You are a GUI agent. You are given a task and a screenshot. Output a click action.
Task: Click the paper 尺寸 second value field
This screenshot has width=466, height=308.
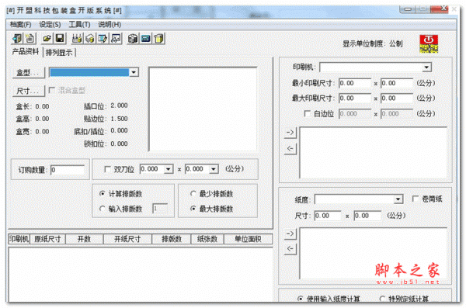367,216
